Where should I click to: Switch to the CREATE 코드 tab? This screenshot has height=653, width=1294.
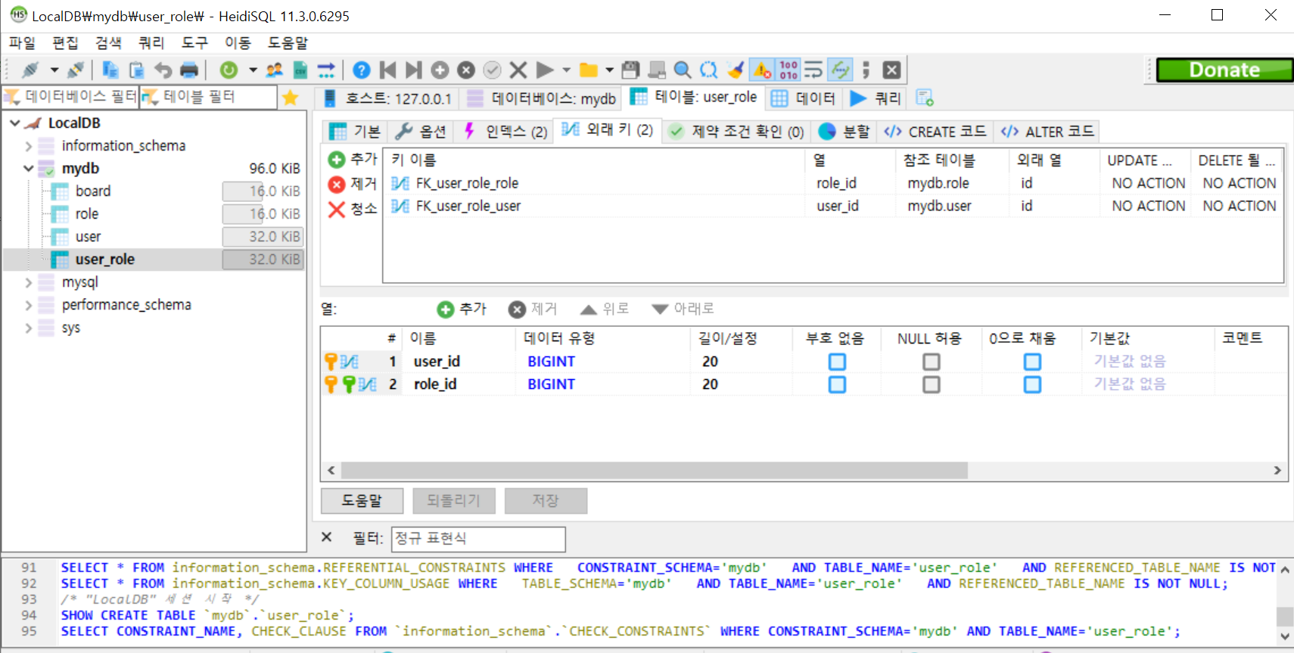[936, 132]
